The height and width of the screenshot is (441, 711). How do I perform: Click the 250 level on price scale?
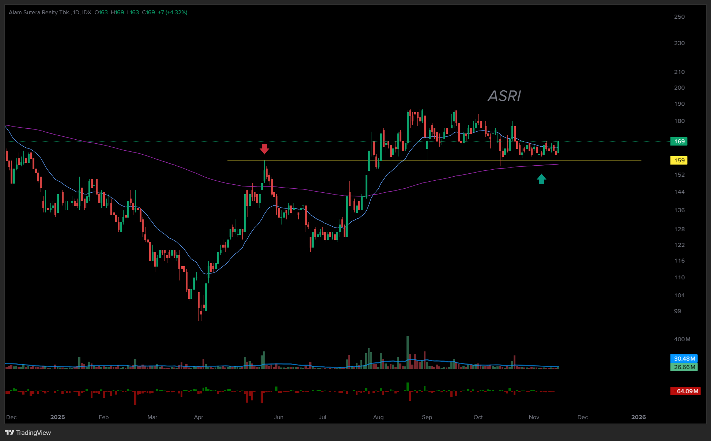pyautogui.click(x=679, y=17)
